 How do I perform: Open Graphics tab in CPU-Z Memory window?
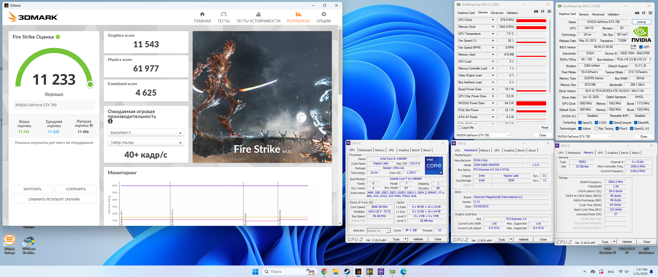(x=612, y=153)
